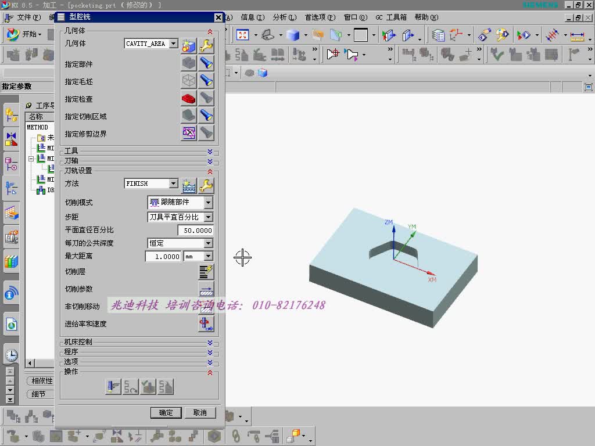
Task: Open Feeds and Speeds (进给率和速度) icon
Action: 206,324
